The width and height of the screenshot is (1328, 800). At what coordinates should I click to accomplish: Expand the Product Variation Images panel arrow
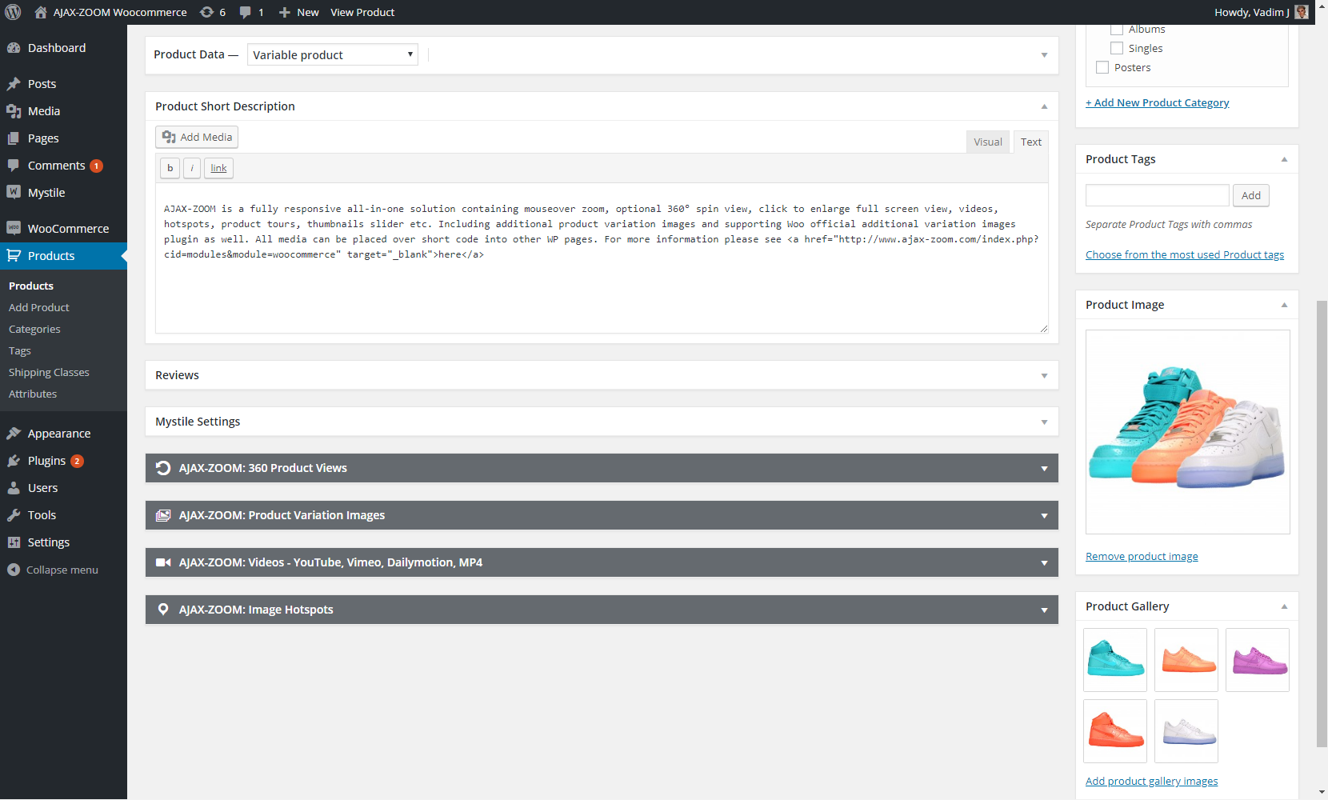(x=1044, y=516)
